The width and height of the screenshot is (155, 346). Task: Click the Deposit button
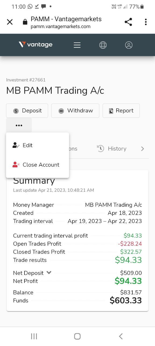pos(27,111)
